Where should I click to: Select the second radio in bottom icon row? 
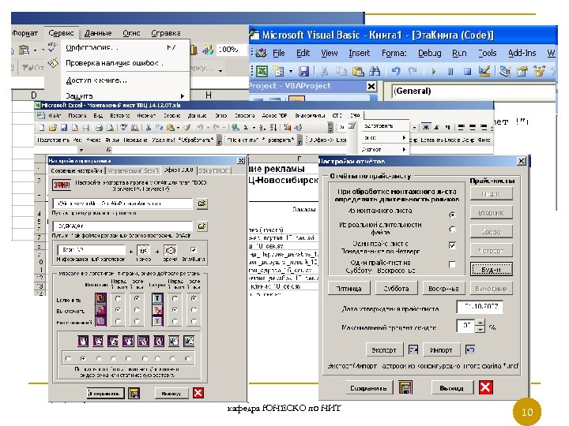click(x=84, y=358)
